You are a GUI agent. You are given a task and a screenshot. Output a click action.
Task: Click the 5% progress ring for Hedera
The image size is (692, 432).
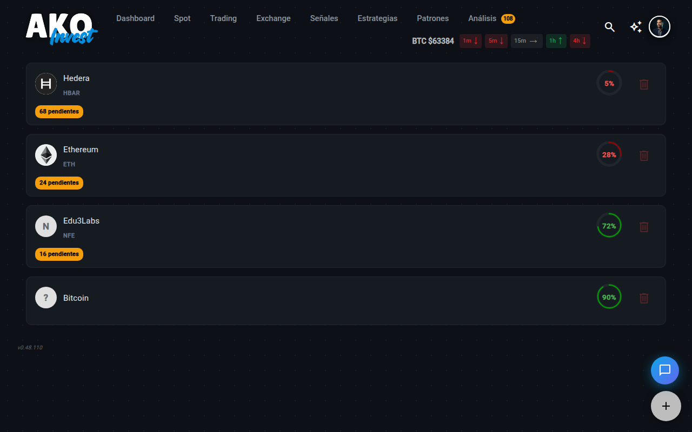609,84
